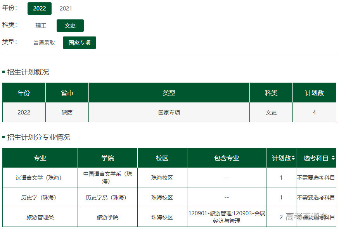Click the 陕西 province cell in overview table
The image size is (339, 232).
[67, 113]
